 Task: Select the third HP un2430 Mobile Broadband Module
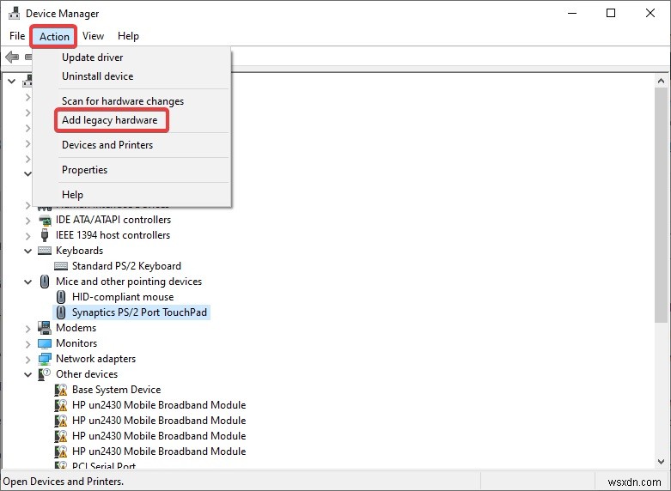(159, 436)
